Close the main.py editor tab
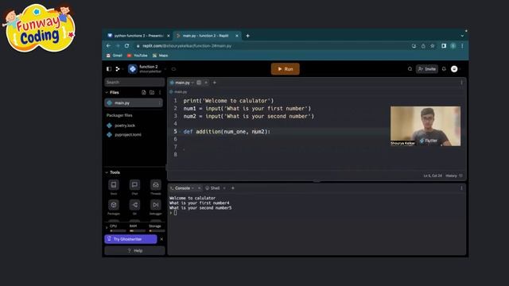The height and width of the screenshot is (286, 509). (206, 83)
